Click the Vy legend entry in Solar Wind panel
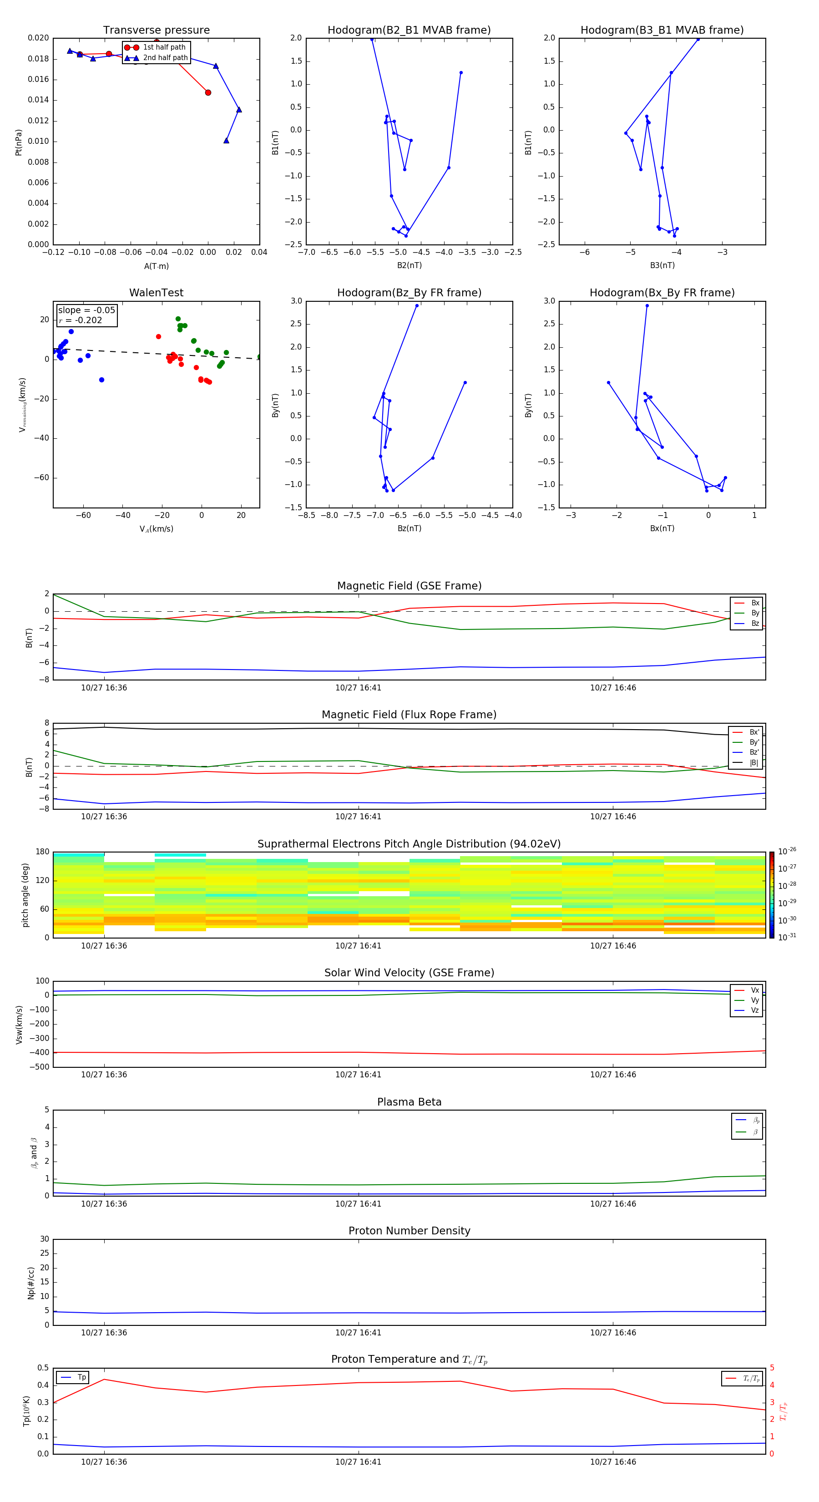Screen dimensions: 819x1502 pyautogui.click(x=747, y=1000)
